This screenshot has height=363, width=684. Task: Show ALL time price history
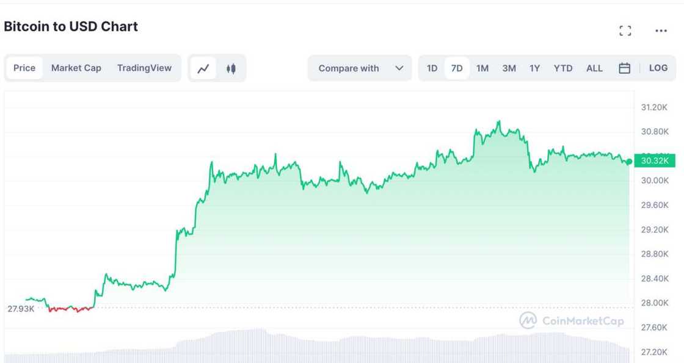click(x=594, y=68)
